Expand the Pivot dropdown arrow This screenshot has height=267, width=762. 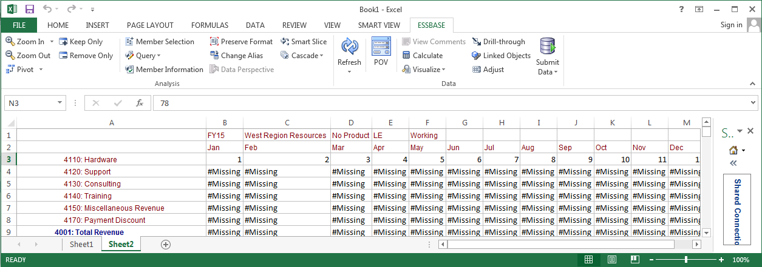tap(41, 70)
